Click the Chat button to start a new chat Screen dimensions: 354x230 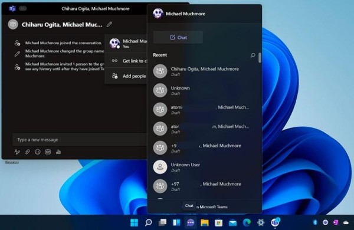point(178,37)
